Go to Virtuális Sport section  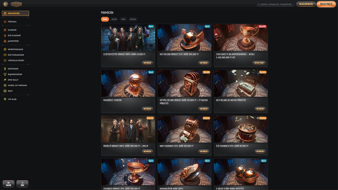[x=16, y=61]
